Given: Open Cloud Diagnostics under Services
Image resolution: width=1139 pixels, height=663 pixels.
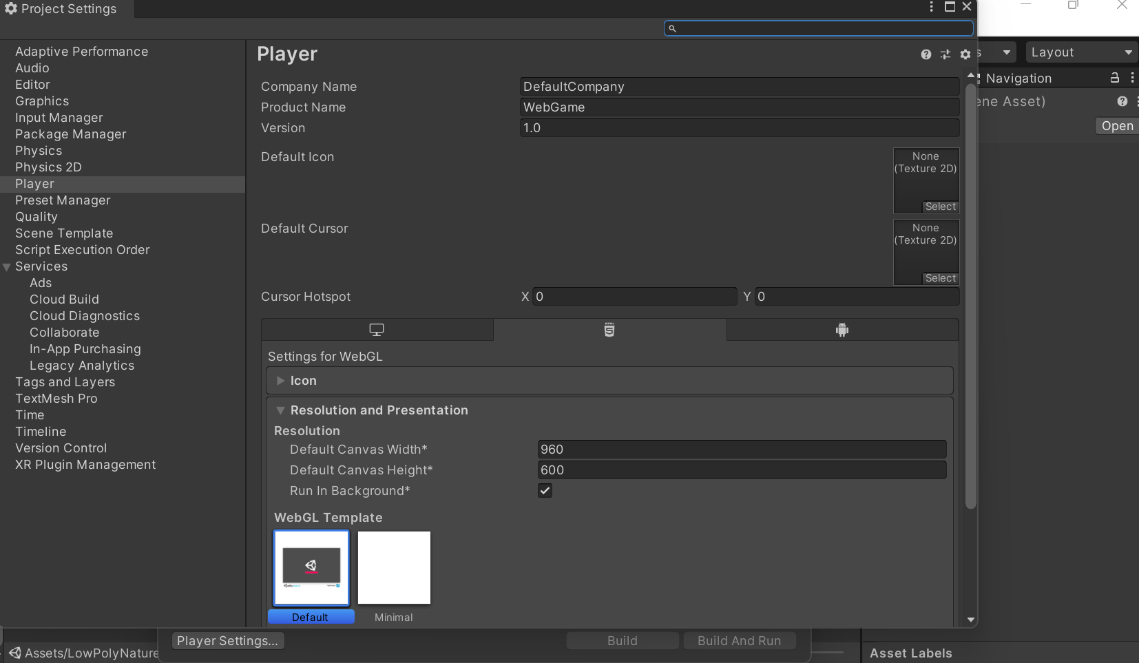Looking at the screenshot, I should click(85, 316).
